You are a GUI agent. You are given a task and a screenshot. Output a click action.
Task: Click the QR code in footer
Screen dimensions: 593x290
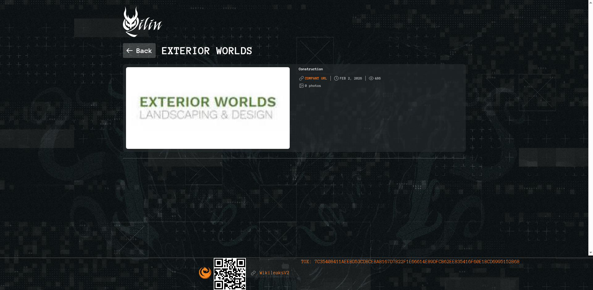[x=230, y=274]
